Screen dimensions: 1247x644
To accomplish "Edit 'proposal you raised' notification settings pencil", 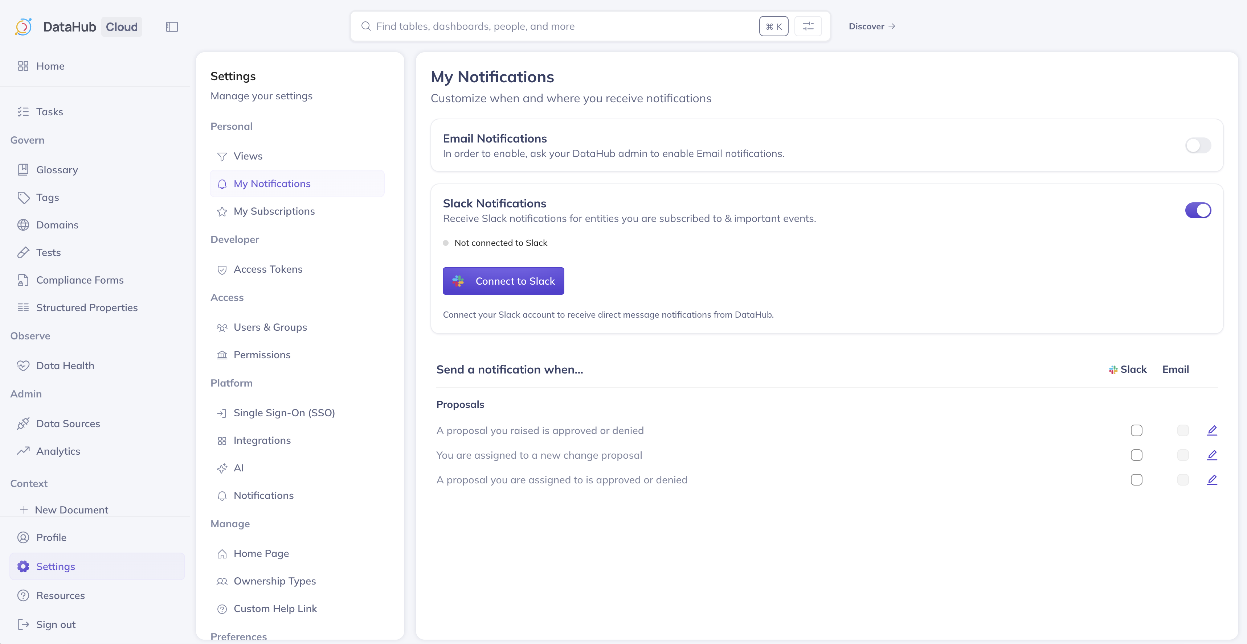I will tap(1212, 430).
